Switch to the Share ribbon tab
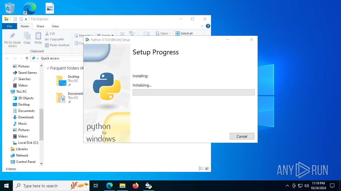This screenshot has width=341, height=191. (40, 26)
